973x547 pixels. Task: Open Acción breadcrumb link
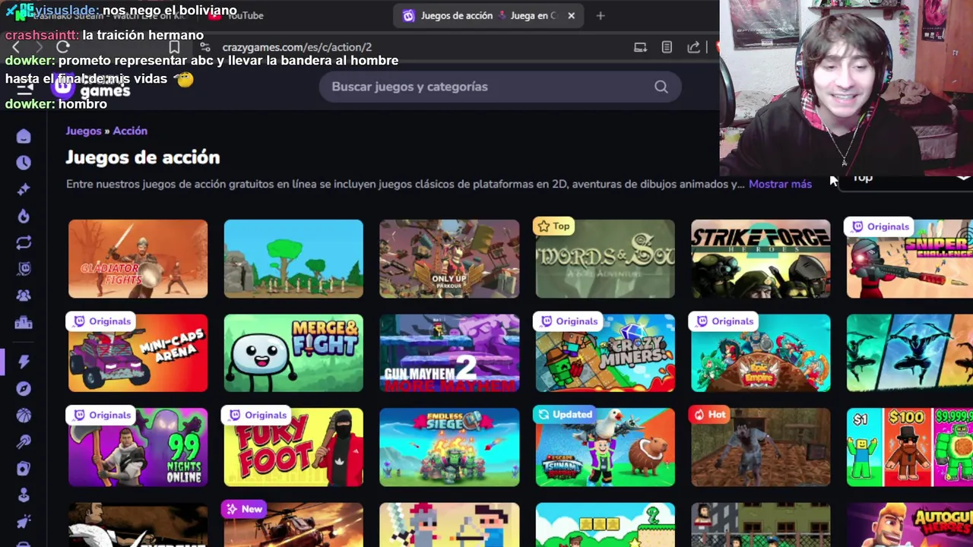pyautogui.click(x=130, y=131)
